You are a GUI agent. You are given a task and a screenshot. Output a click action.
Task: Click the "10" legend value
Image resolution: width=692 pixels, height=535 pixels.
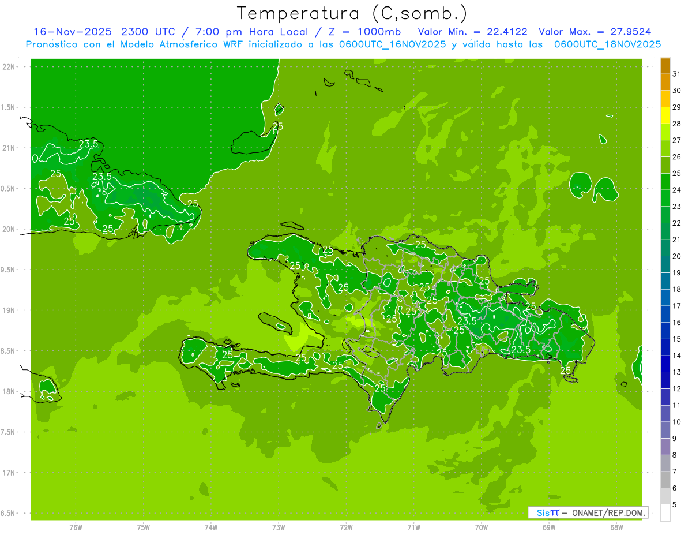(677, 422)
